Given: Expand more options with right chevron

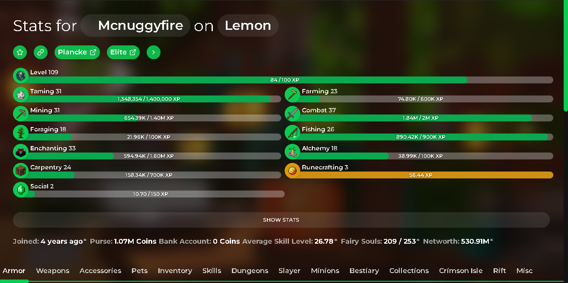Looking at the screenshot, I should coord(154,52).
